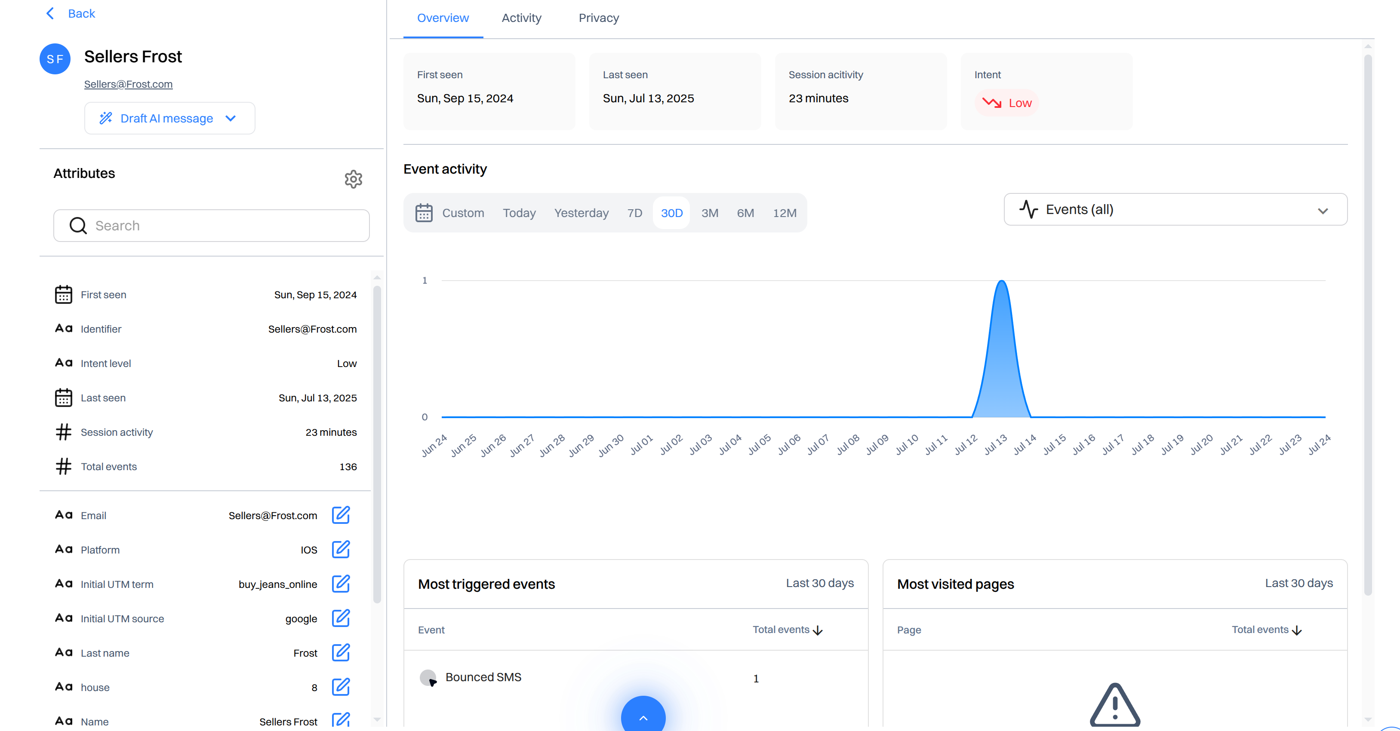The width and height of the screenshot is (1400, 731).
Task: Click the Total events value 136
Action: pos(348,467)
